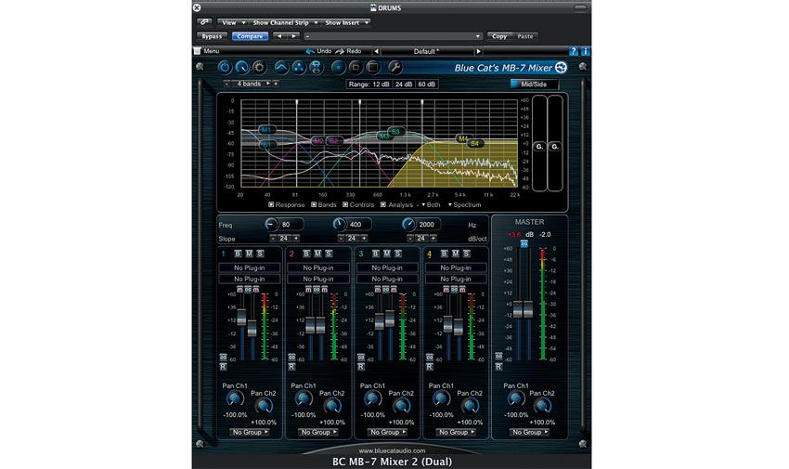Click the knob icon in the top toolbar
This screenshot has width=789, height=469.
coord(242,68)
